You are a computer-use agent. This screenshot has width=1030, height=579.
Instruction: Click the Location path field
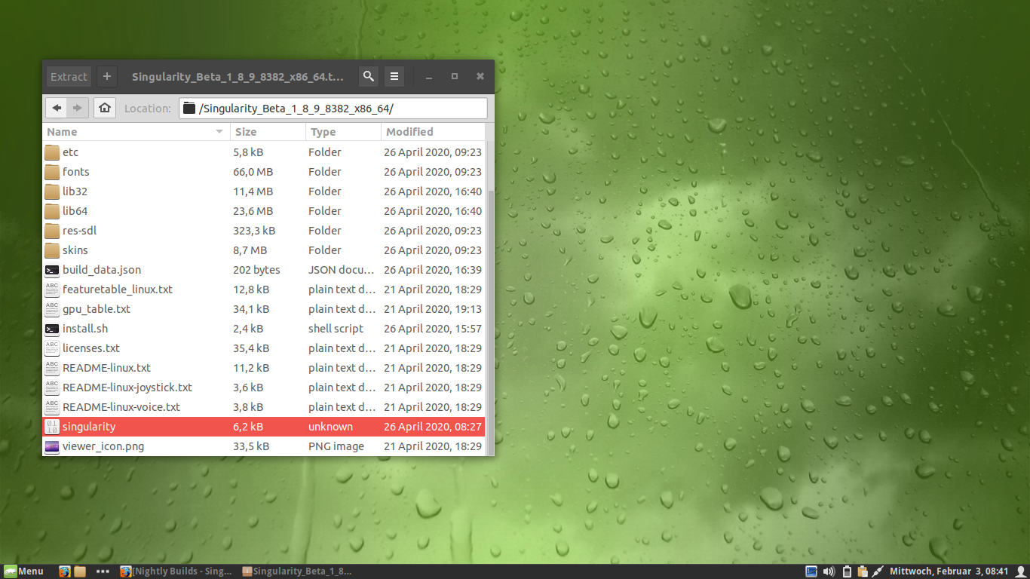tap(333, 109)
